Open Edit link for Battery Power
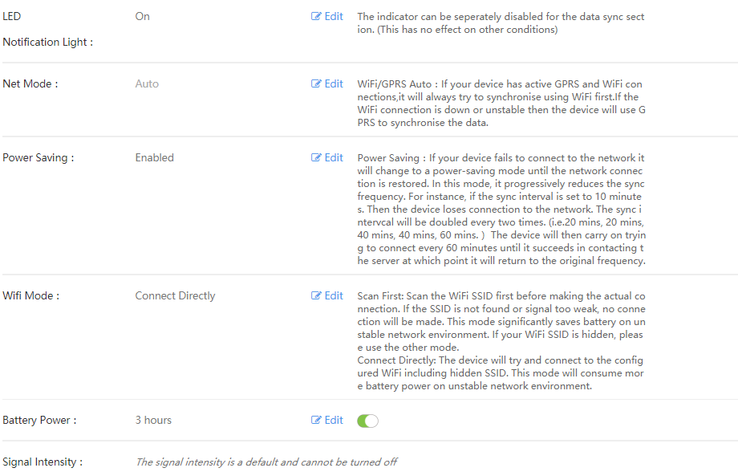Viewport: 738px width, 476px height. coord(327,420)
